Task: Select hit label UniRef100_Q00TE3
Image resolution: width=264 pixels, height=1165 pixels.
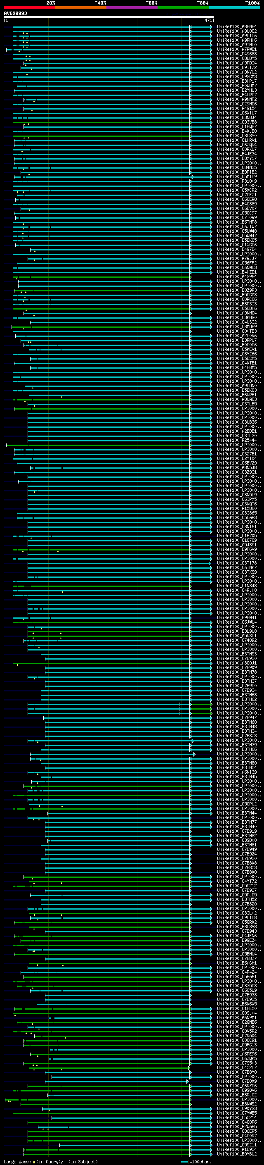Action: [236, 331]
